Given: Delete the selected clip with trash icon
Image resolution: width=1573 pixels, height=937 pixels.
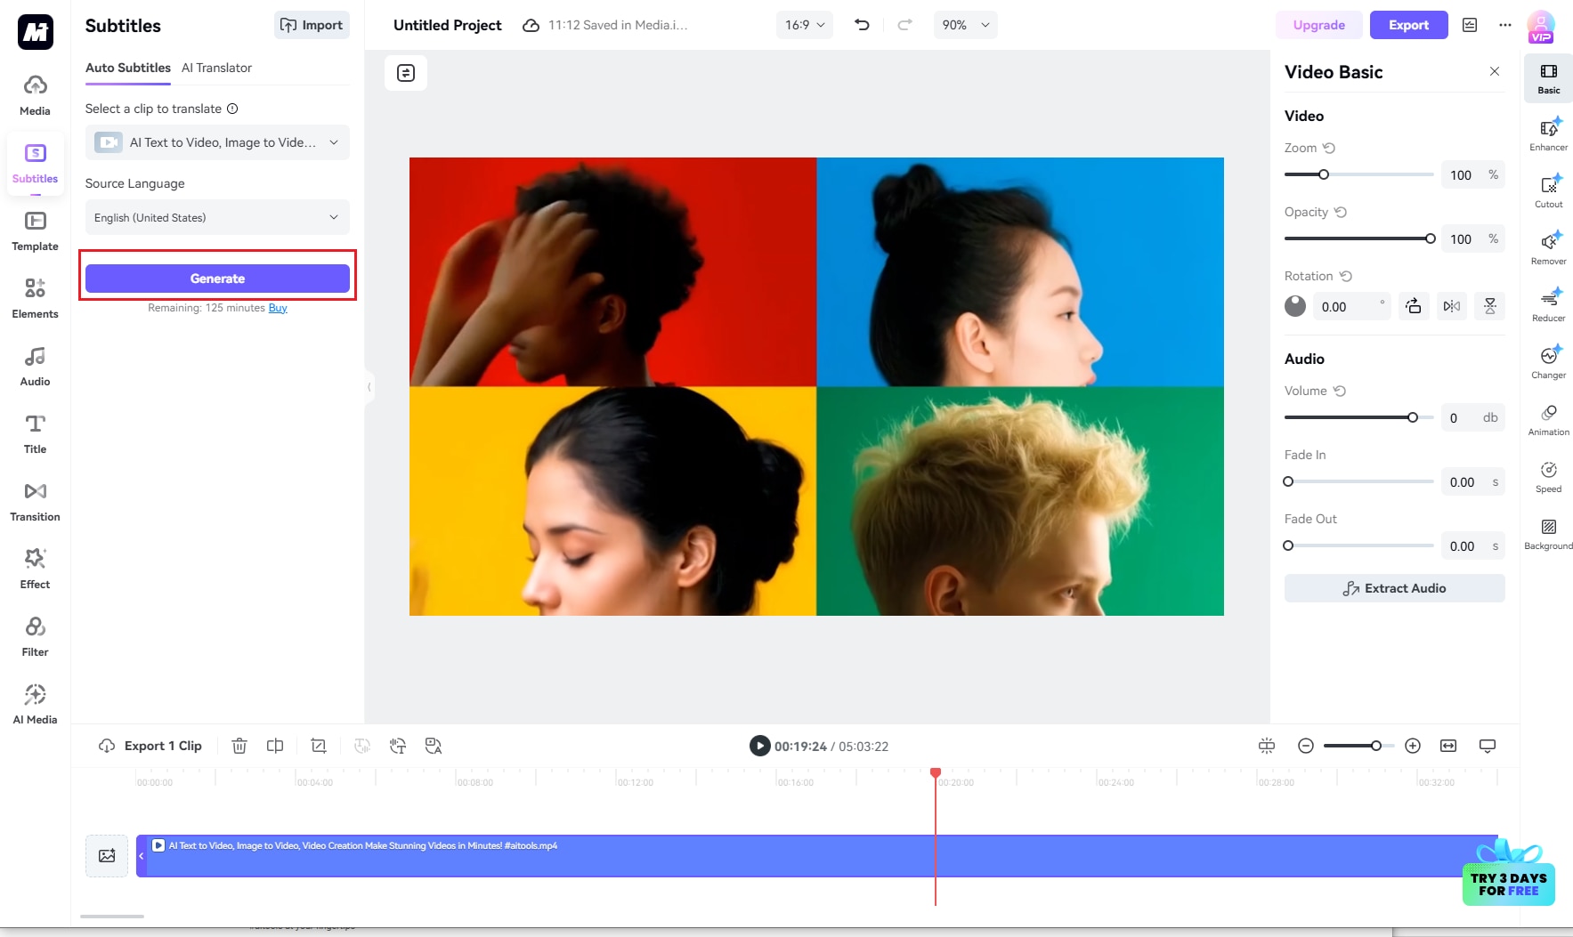Looking at the screenshot, I should click(239, 746).
